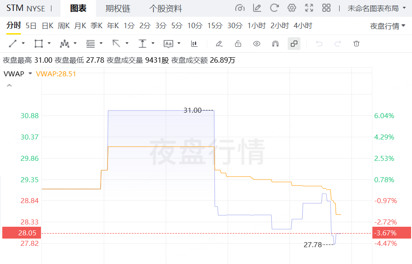Toggle the lock drawings icon

(238, 44)
